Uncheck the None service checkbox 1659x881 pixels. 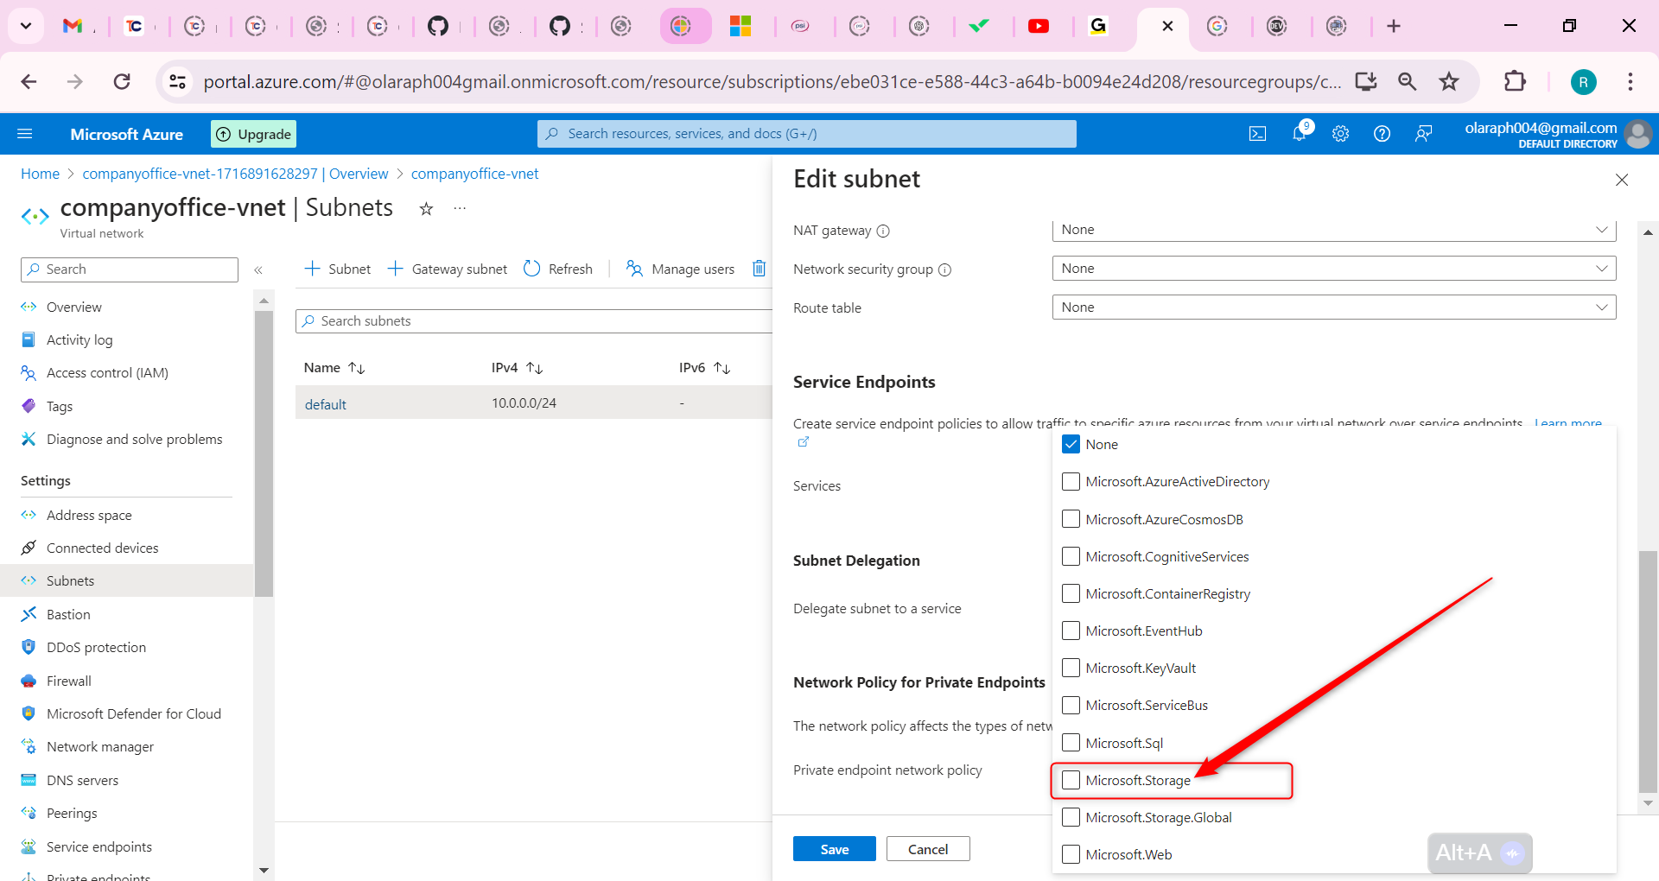(1071, 444)
